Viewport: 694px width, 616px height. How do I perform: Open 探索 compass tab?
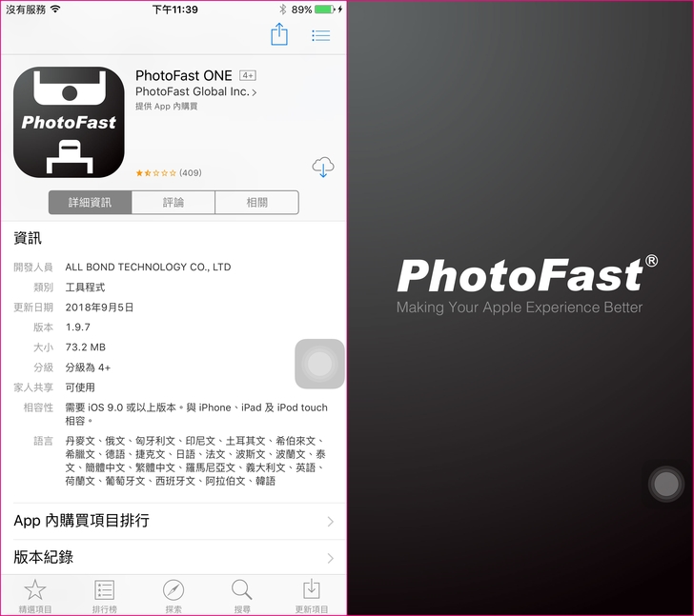click(173, 595)
